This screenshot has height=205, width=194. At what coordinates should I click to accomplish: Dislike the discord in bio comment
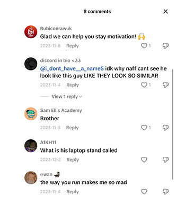coord(165,85)
